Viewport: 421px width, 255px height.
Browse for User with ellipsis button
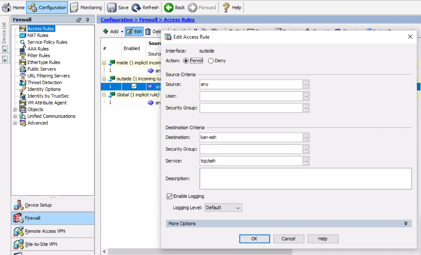coord(306,96)
